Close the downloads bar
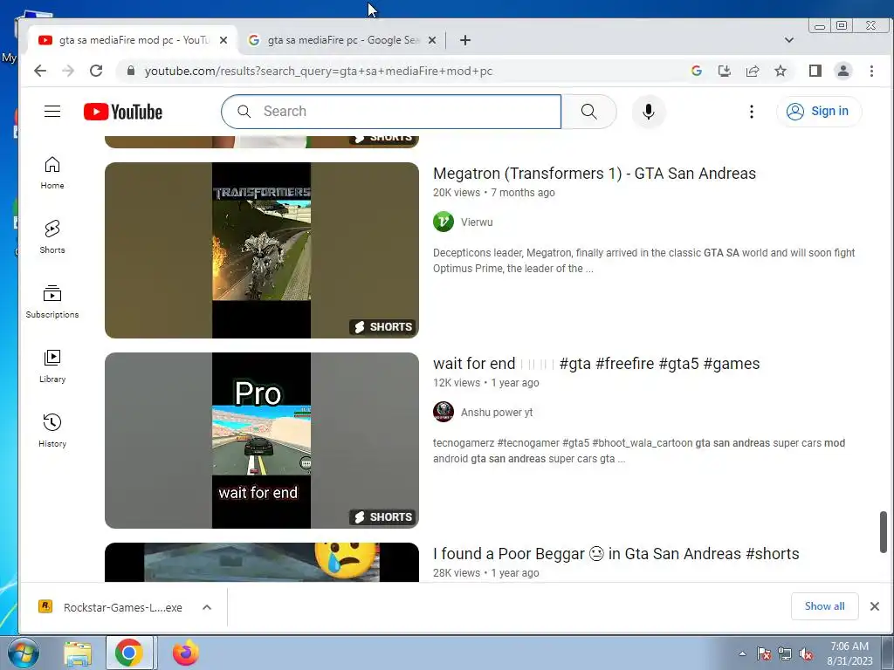 [x=875, y=606]
